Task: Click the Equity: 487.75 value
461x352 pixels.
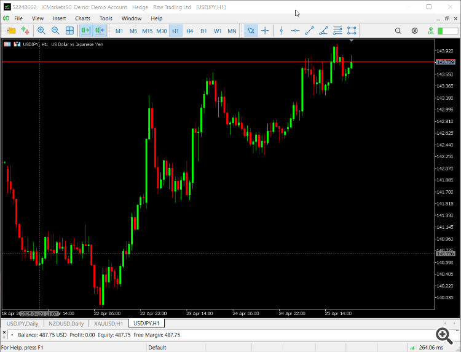Action: click(x=114, y=335)
